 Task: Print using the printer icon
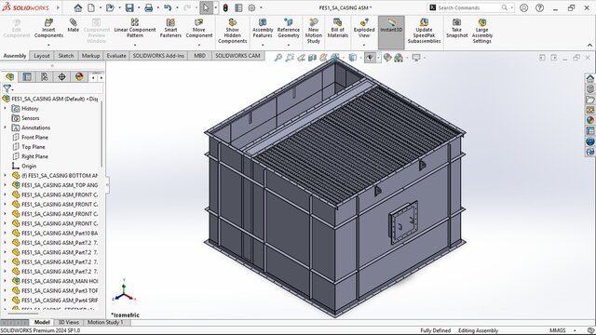[149, 7]
